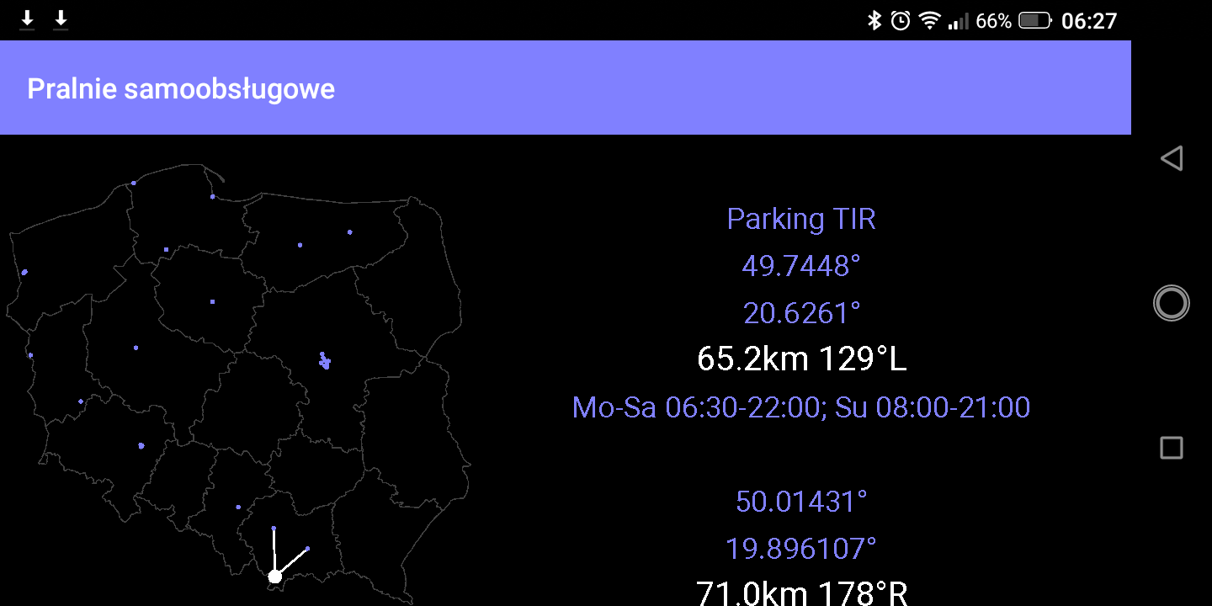Tap the cluster of laundry dots in central Poland
The image size is (1212, 606).
click(x=325, y=361)
